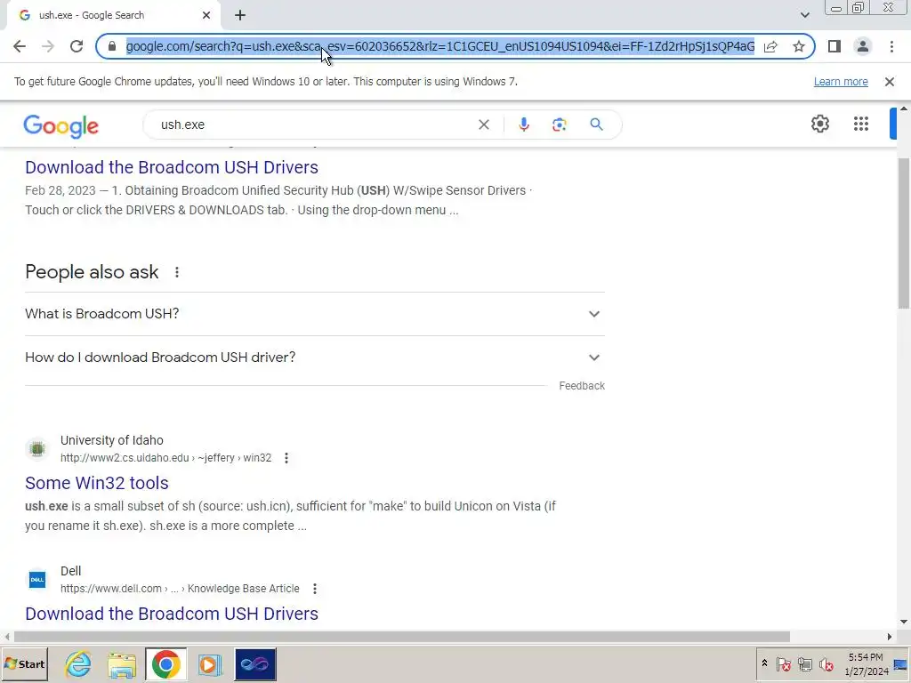Share this page from address bar
Screen dimensions: 911x683
click(x=771, y=46)
